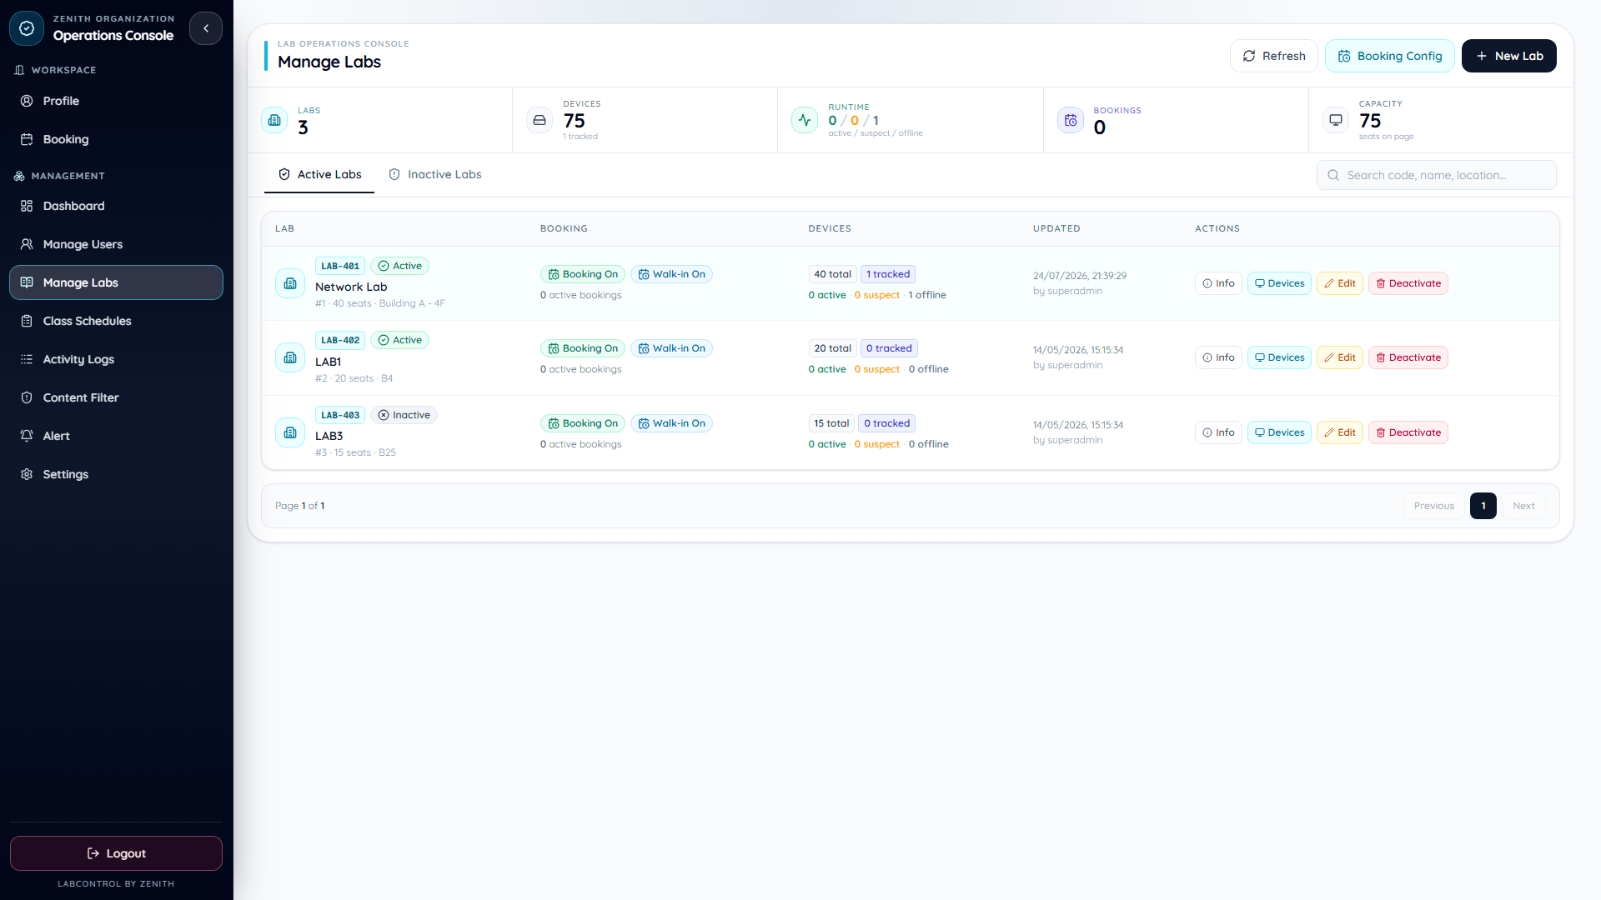Click the Bookings stat calendar icon

tap(1071, 120)
